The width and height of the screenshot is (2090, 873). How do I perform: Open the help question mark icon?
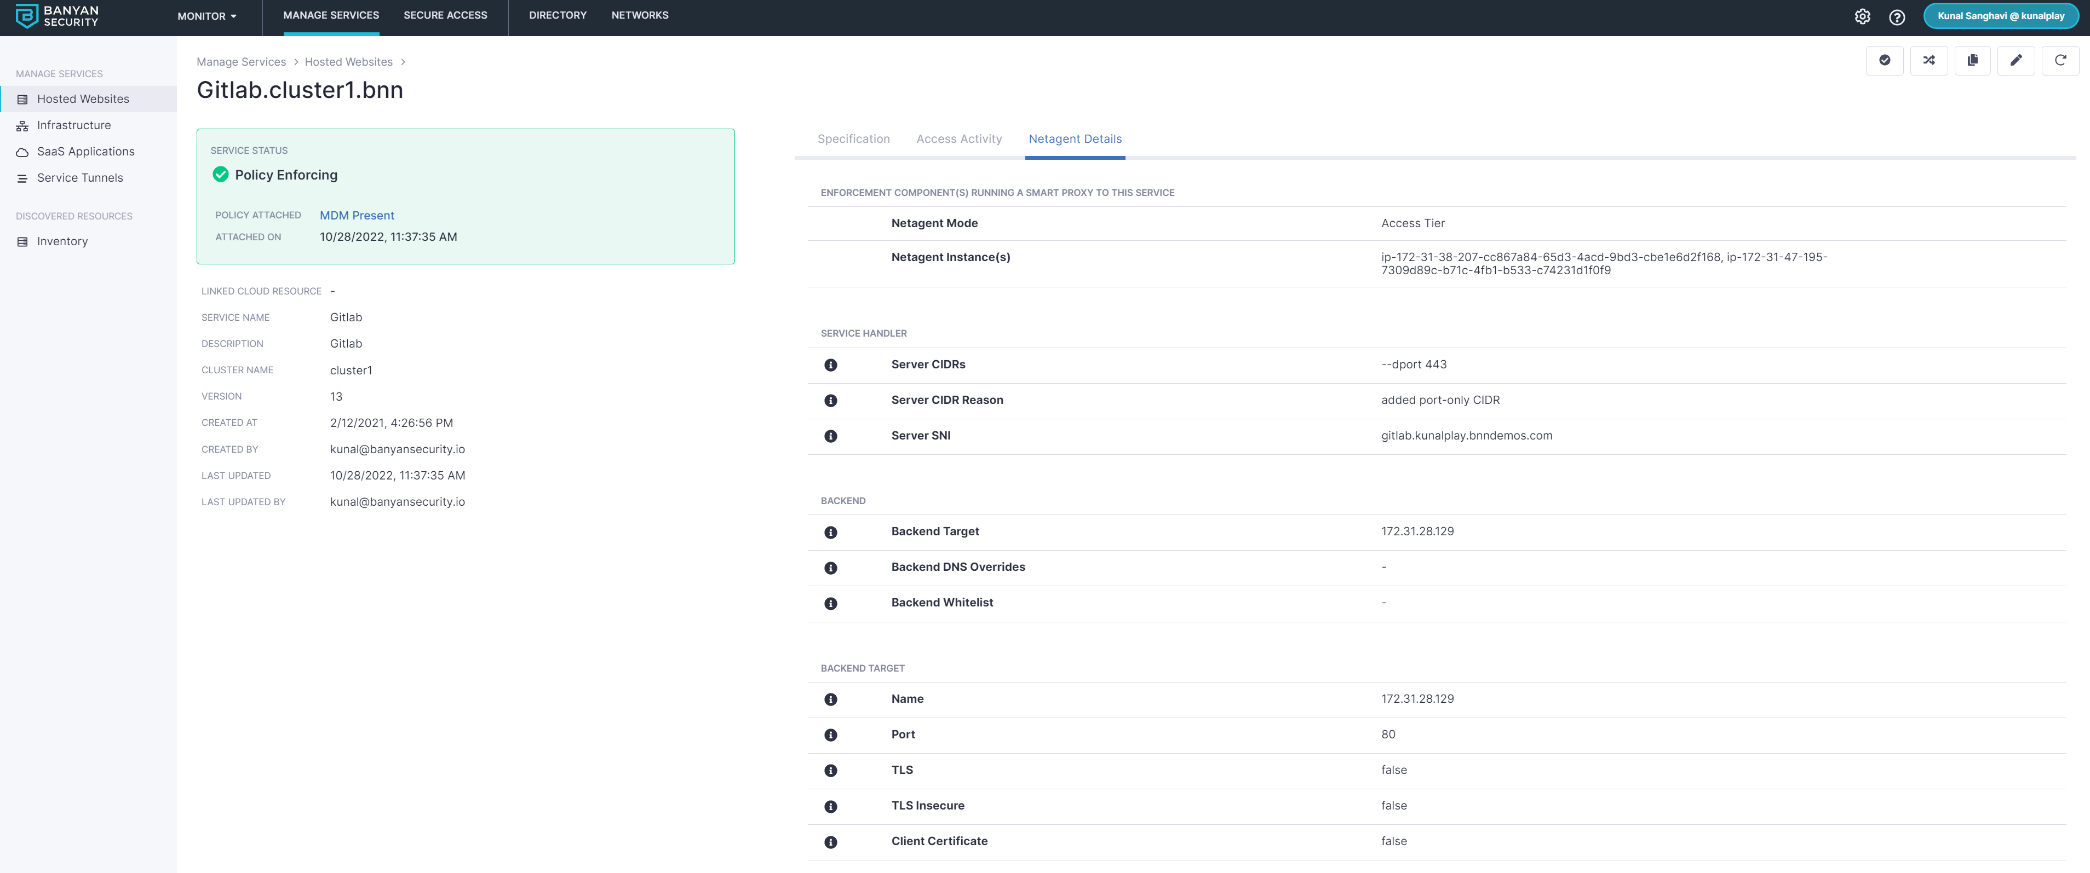1897,16
